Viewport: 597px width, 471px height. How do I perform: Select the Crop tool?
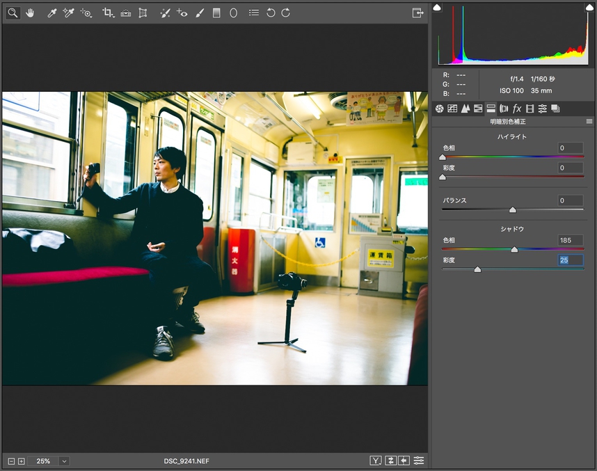pos(108,13)
